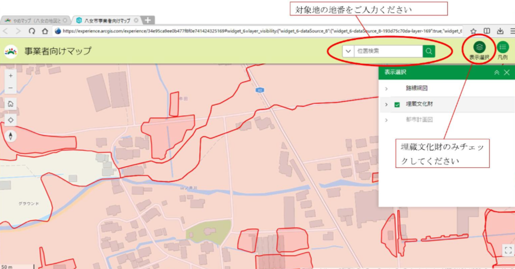Open the 凡例 legend widget
Viewport: 515px width, 269px height.
pyautogui.click(x=503, y=48)
